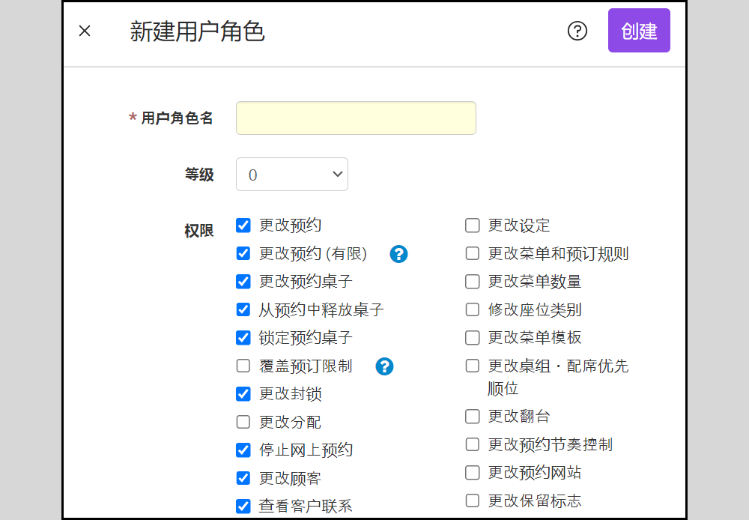Uncheck the 查看客户联系 checkbox
This screenshot has width=749, height=520.
click(x=243, y=507)
